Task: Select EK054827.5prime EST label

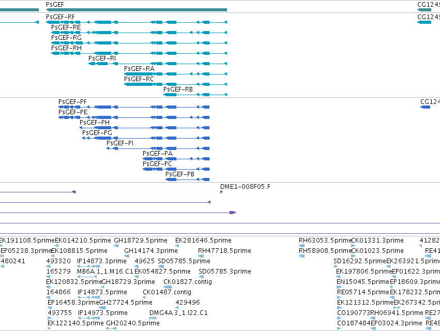Action: [162, 272]
